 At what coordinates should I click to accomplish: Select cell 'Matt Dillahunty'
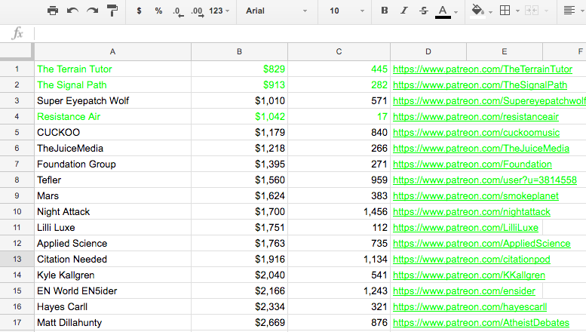pyautogui.click(x=112, y=323)
